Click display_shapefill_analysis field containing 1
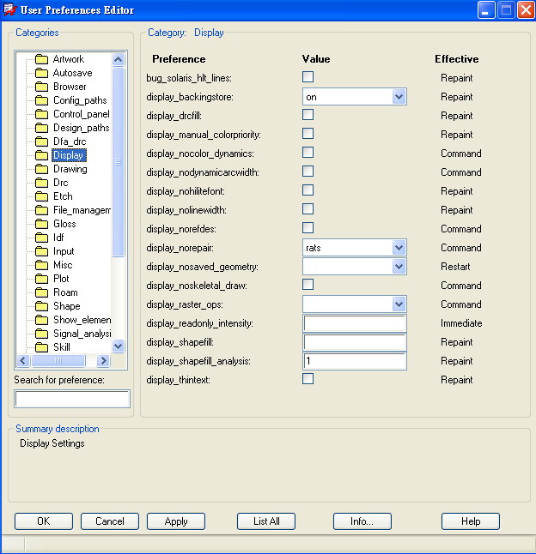 pos(355,361)
